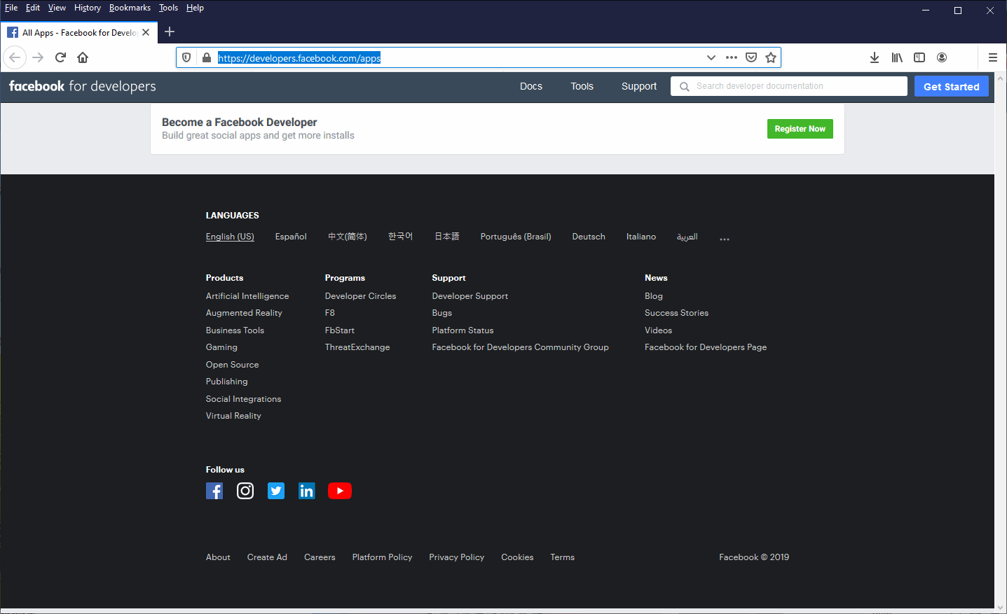
Task: Open Firefox account icon
Action: (x=942, y=57)
